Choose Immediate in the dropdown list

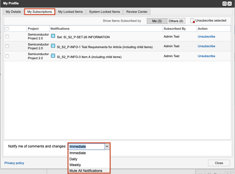89,153
